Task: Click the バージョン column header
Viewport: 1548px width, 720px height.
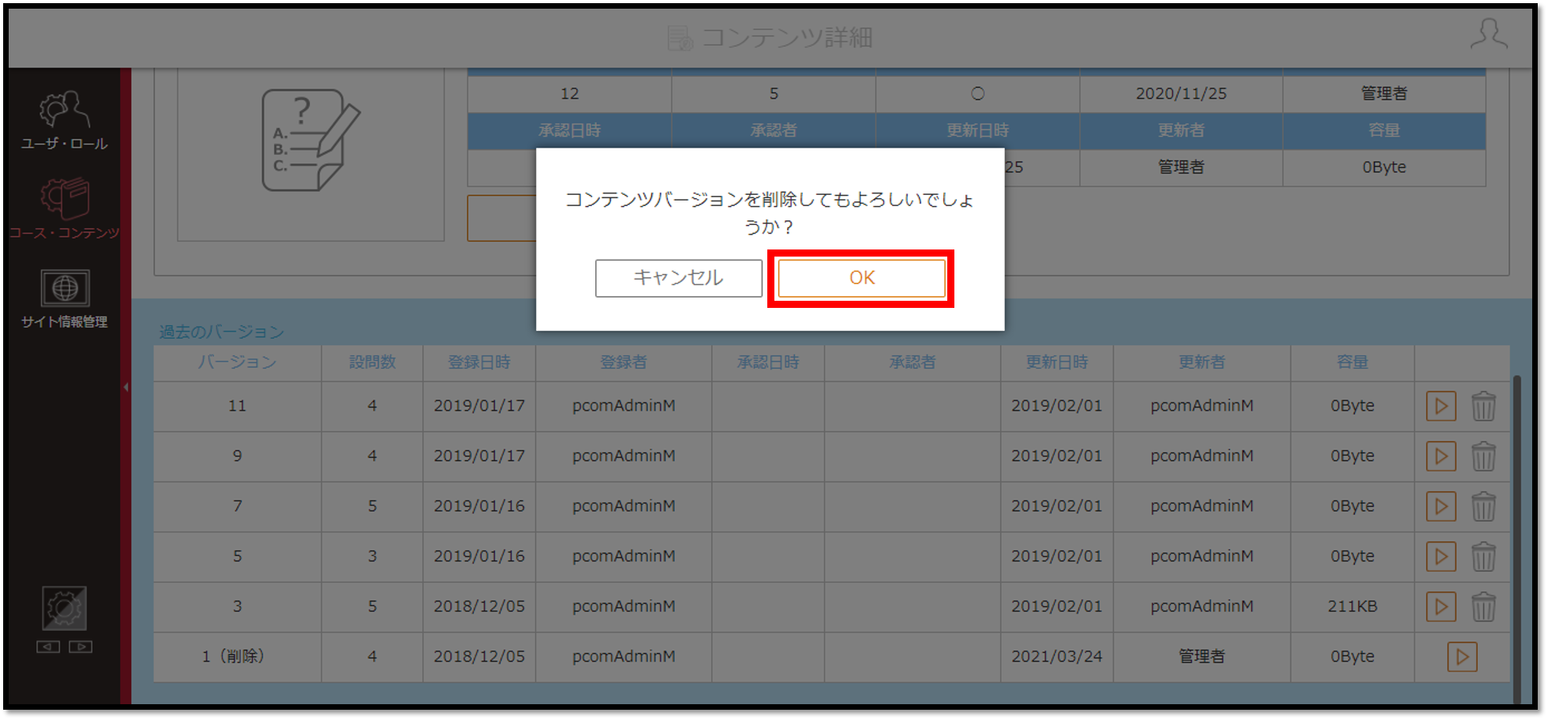Action: coord(237,362)
